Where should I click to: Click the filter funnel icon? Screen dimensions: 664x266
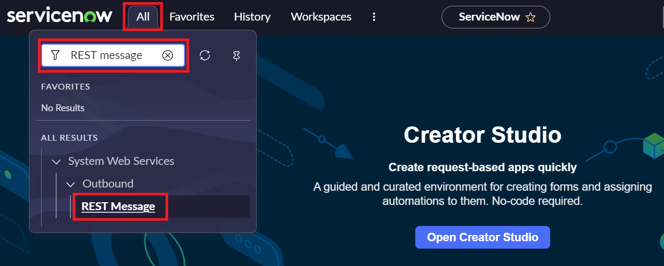click(55, 55)
